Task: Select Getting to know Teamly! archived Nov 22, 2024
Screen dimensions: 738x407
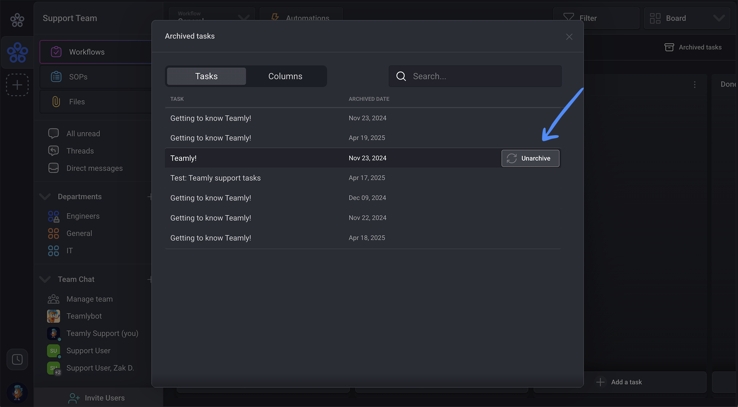Action: [x=363, y=218]
